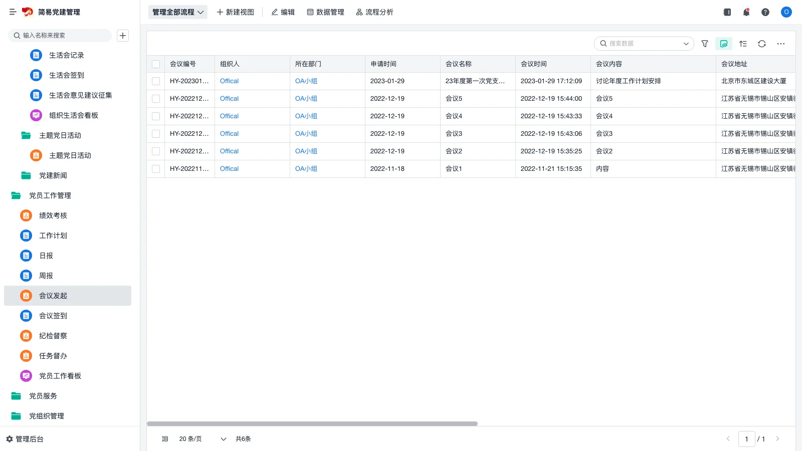Open the search data dropdown arrow

tap(686, 44)
